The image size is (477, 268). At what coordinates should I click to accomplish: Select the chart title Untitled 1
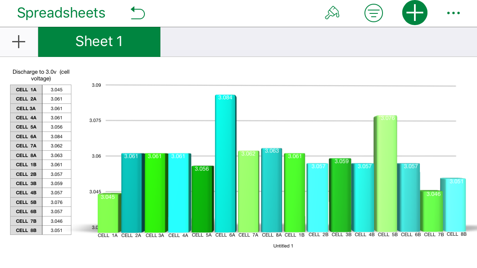coord(283,246)
